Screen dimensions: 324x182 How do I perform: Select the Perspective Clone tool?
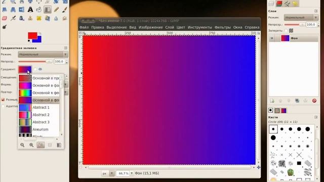[x=48, y=18]
